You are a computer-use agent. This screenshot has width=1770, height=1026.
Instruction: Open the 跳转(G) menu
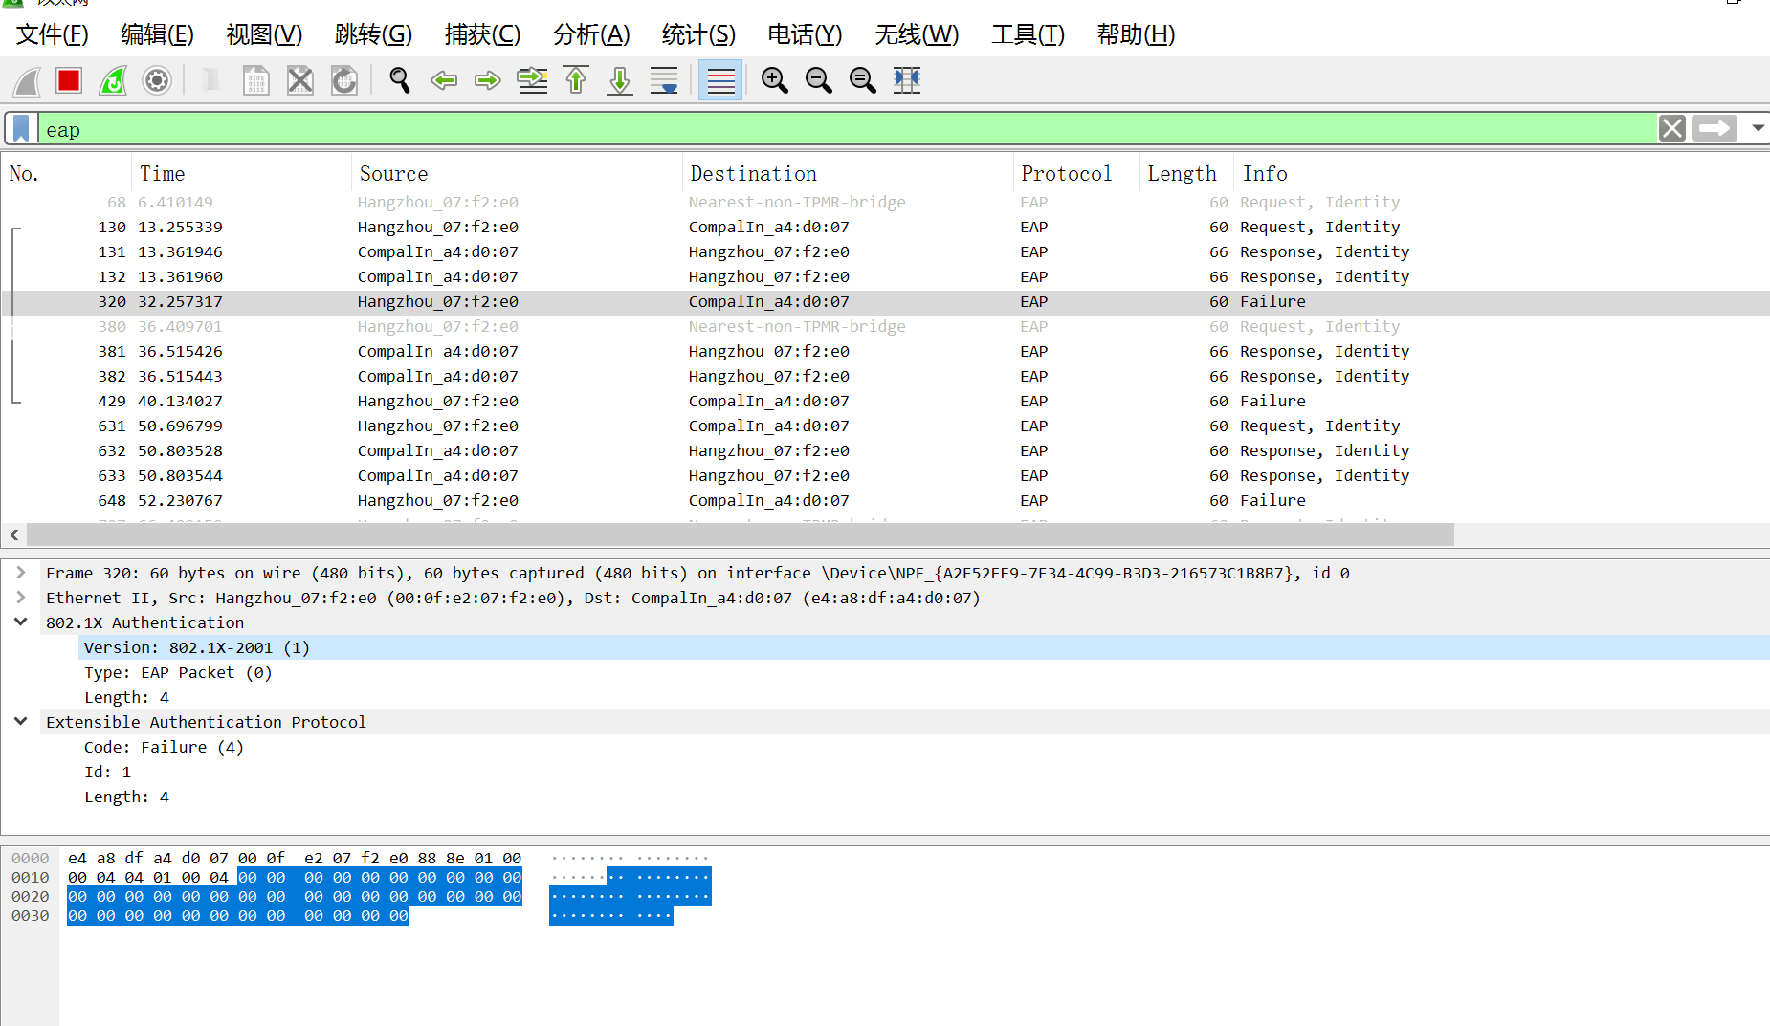(x=373, y=34)
